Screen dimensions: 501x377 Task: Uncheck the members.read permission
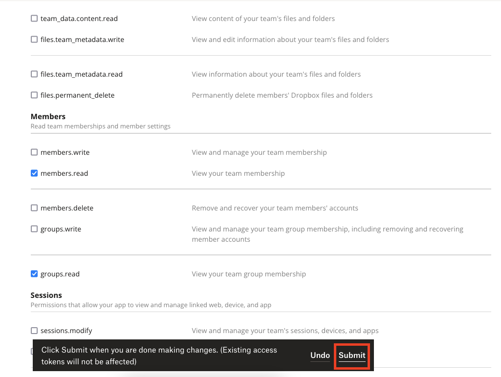coord(34,173)
